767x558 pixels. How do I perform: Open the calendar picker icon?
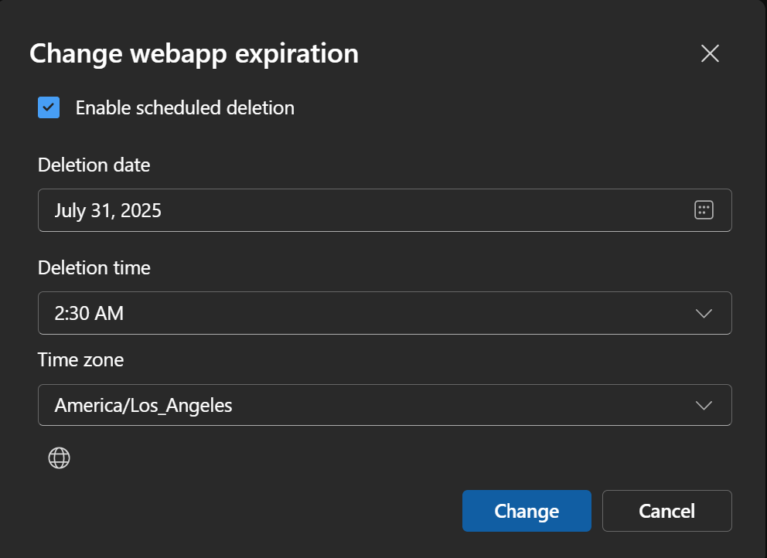pyautogui.click(x=704, y=210)
